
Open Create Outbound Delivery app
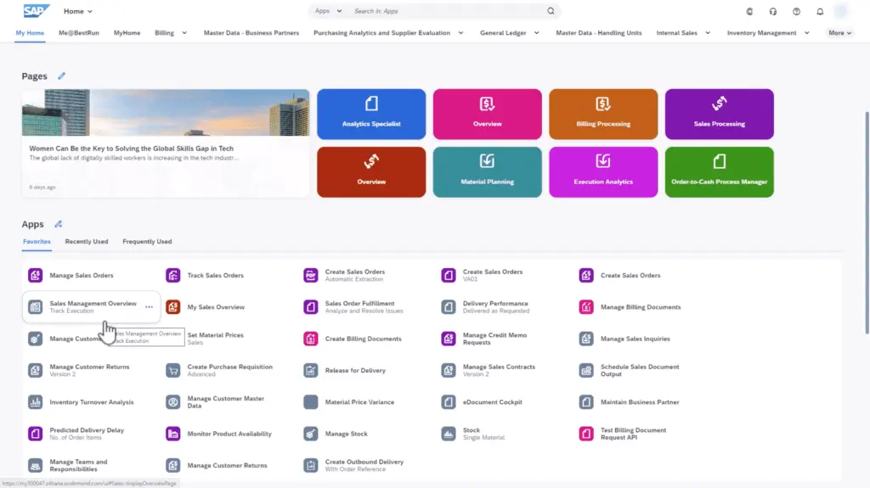click(364, 465)
